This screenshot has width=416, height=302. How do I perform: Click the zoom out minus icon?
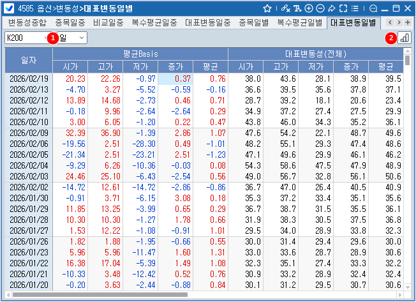pyautogui.click(x=320, y=8)
